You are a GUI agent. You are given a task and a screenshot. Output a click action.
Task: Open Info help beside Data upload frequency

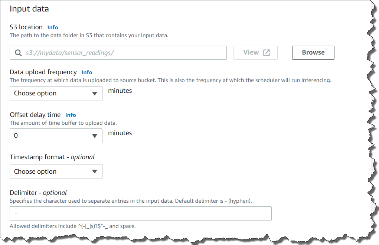point(86,72)
